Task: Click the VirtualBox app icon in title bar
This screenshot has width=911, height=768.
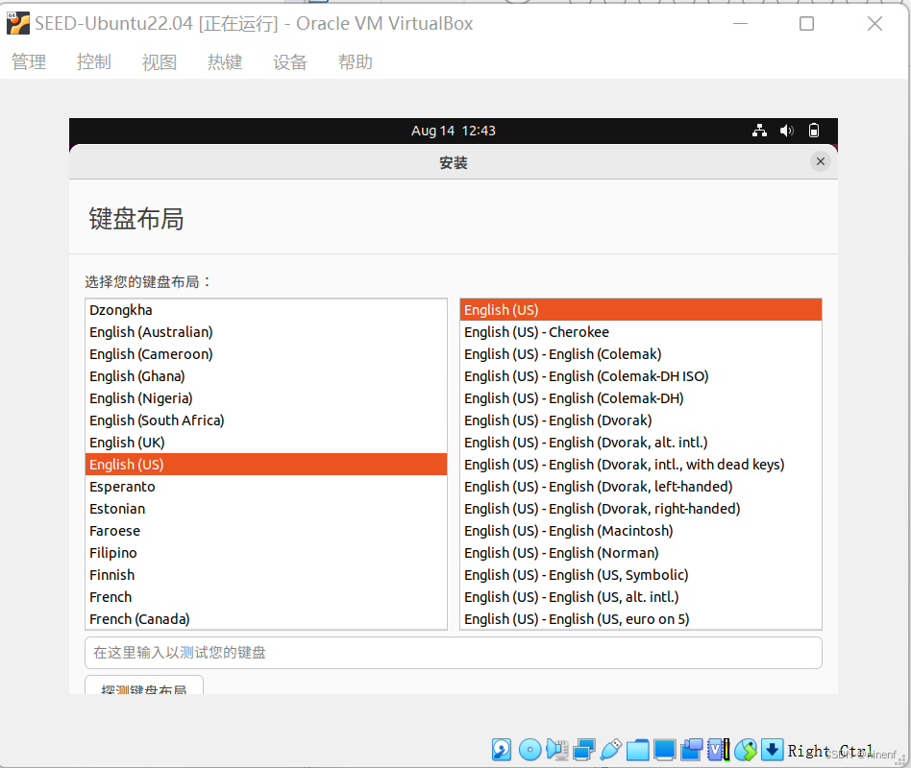Action: pos(18,23)
